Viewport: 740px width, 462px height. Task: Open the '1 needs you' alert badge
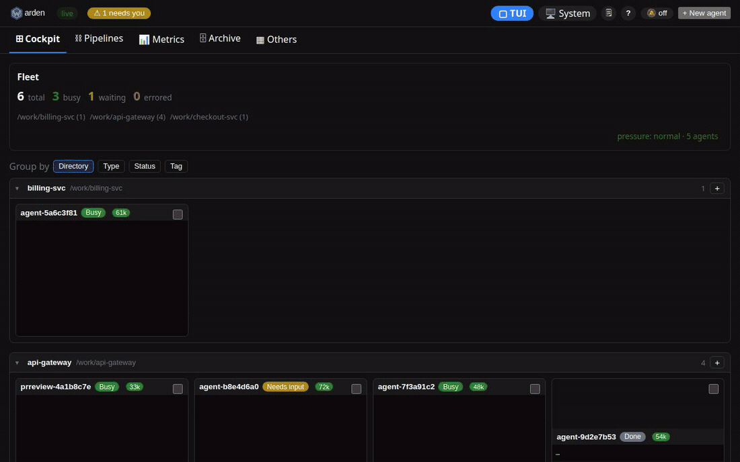point(119,13)
